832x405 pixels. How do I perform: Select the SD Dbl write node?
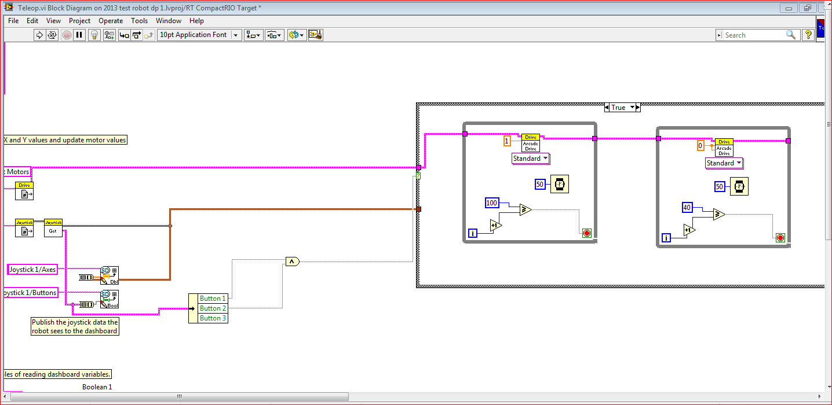109,275
